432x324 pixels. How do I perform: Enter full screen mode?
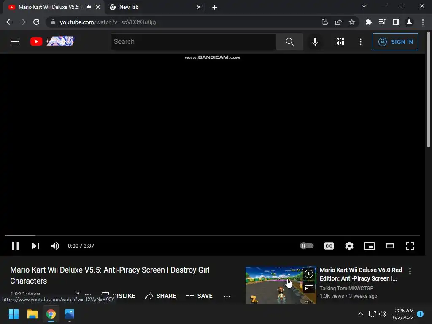click(410, 246)
